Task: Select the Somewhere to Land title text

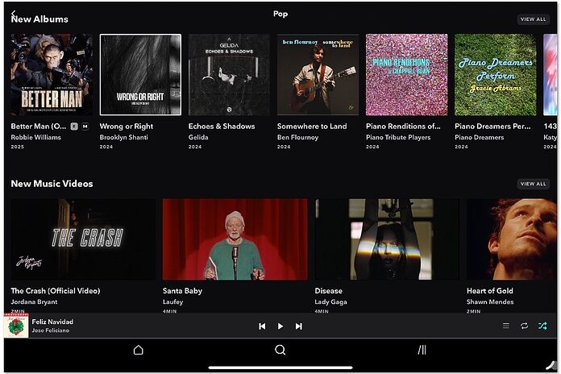Action: pos(312,127)
